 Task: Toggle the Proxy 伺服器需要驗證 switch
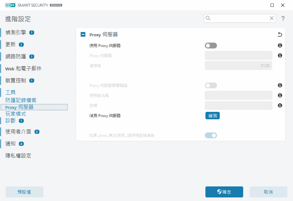[211, 85]
